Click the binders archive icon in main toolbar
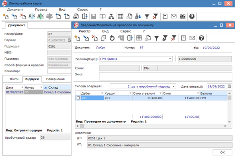Image resolution: width=235 pixels, height=156 pixels. click(x=182, y=16)
